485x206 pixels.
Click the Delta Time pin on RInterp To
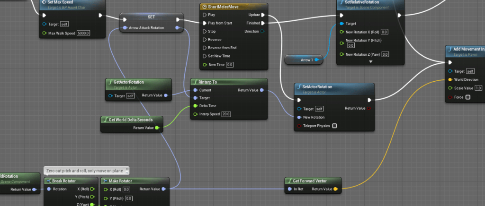pyautogui.click(x=195, y=106)
